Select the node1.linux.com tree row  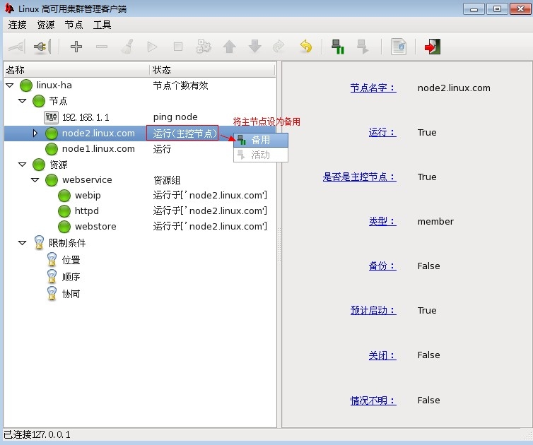point(140,149)
